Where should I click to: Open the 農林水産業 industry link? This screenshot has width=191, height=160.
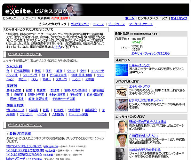point(14,91)
